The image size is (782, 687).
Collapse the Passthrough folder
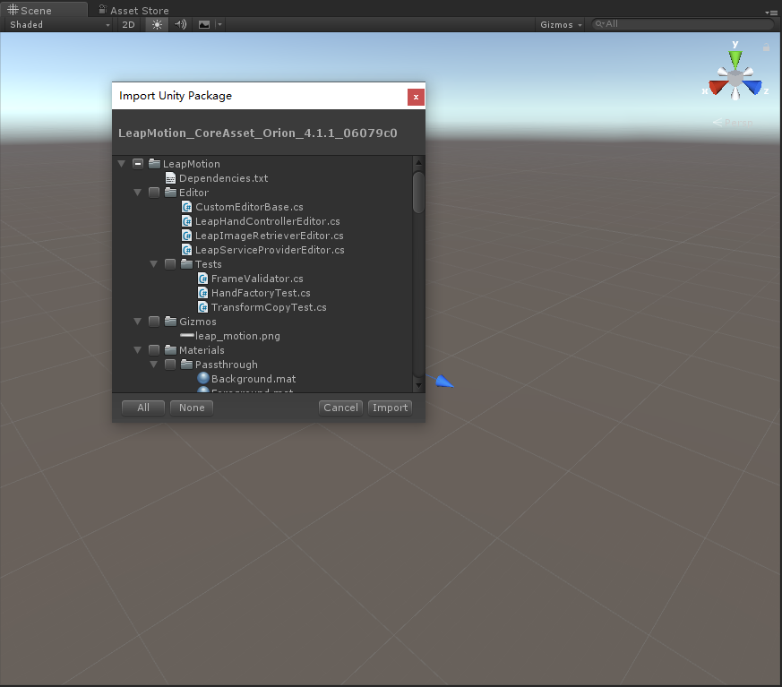(153, 365)
